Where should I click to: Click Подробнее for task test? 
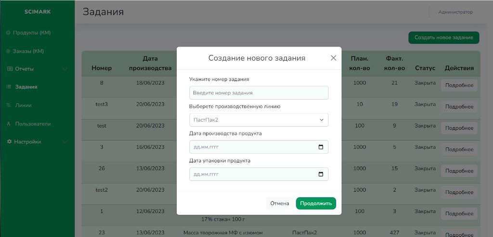pos(459,128)
